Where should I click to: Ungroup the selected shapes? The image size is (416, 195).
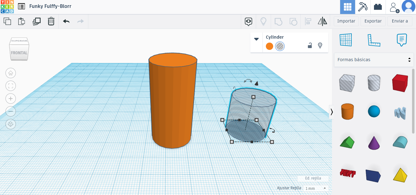click(293, 21)
